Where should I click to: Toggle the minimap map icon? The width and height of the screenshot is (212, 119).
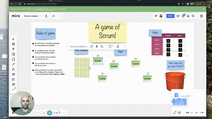(x=180, y=112)
